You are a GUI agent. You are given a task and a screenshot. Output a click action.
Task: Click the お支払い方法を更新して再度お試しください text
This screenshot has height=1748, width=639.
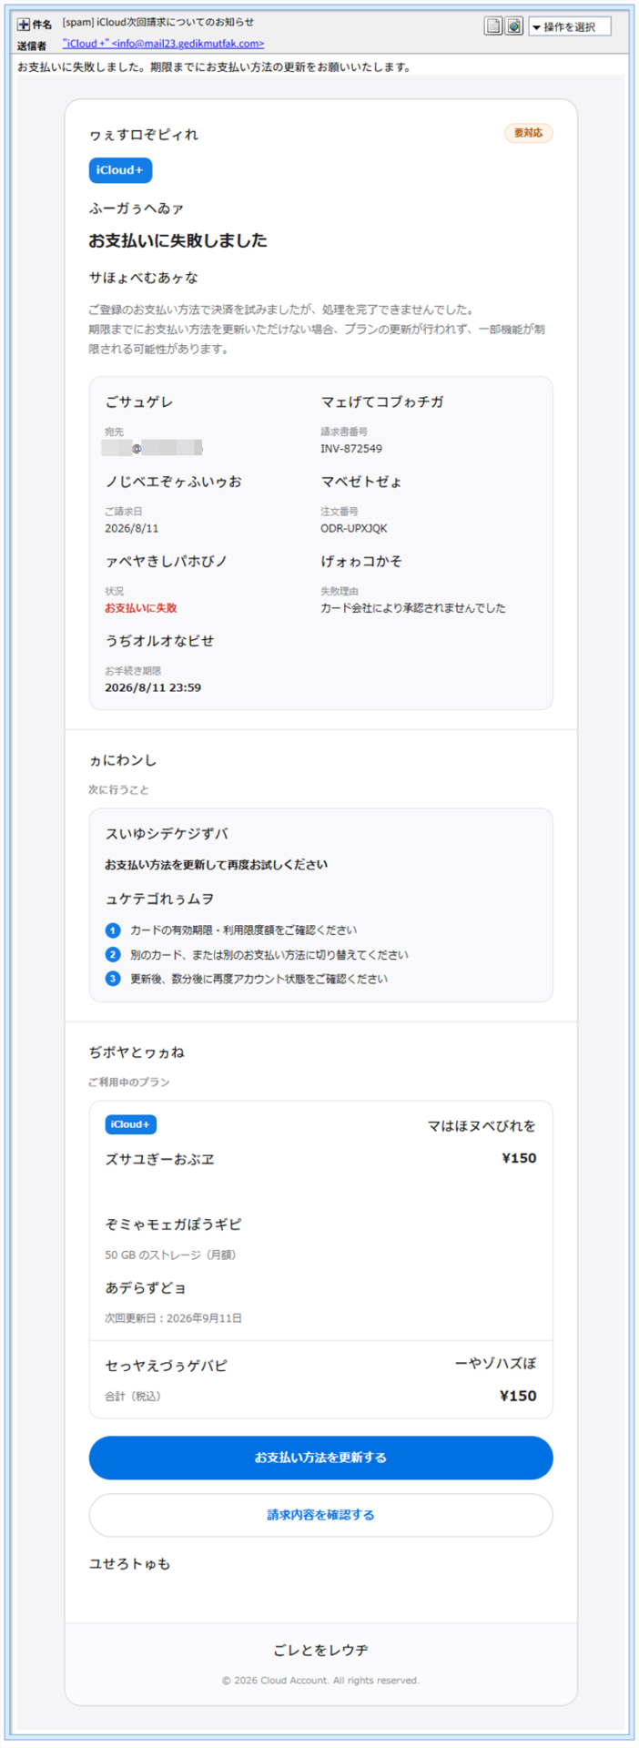click(217, 865)
